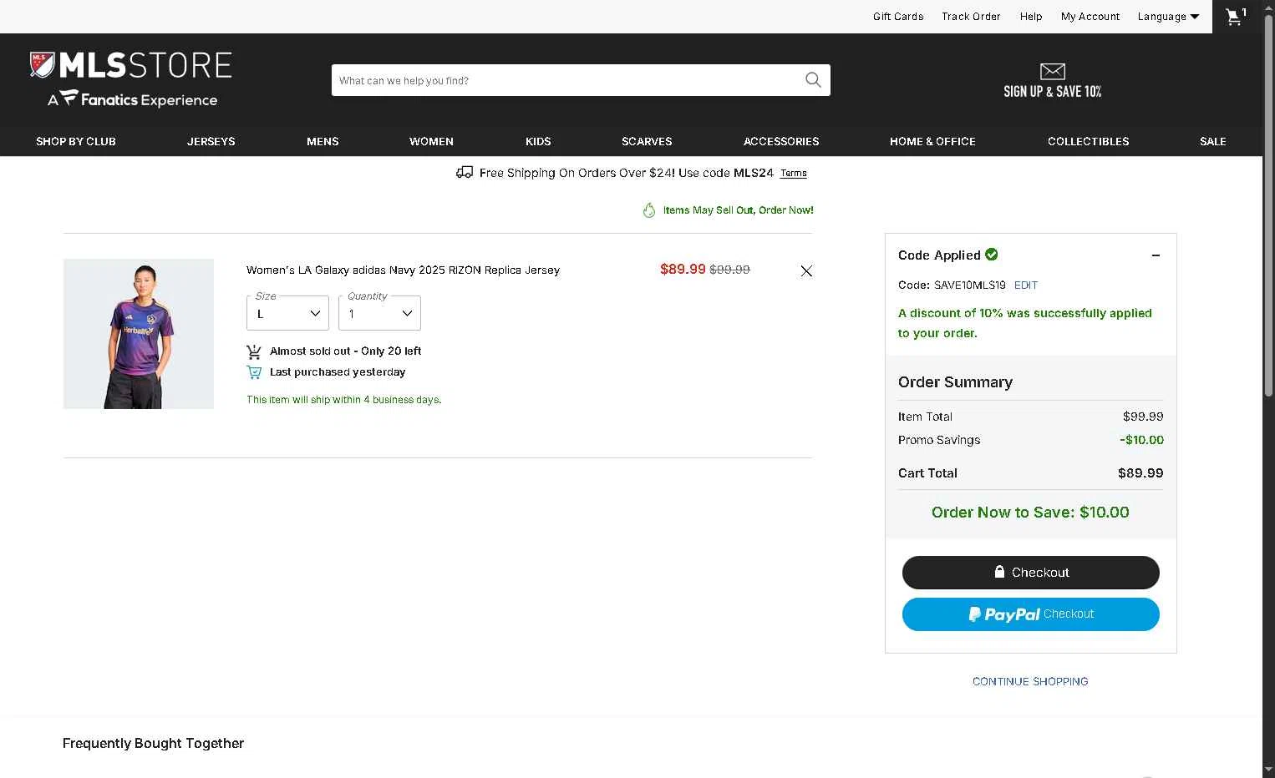Viewport: 1275px width, 778px height.
Task: Click the search magnifier icon
Action: [x=813, y=80]
